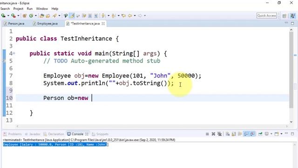Image resolution: width=298 pixels, height=168 pixels.
Task: Open the Previous Annotation dropdown arrow
Action: [119, 15]
